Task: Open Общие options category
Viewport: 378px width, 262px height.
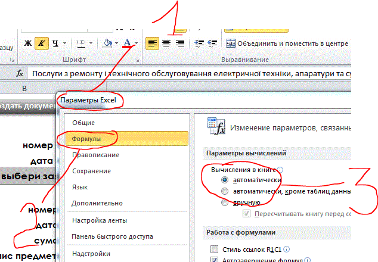Action: tap(83, 123)
